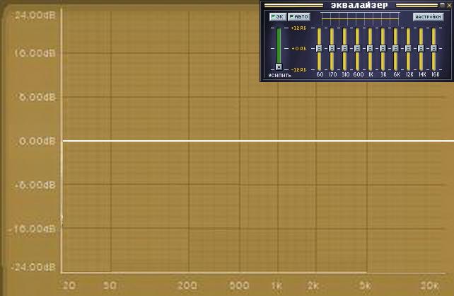Click the 12K band slider handle
454x296 pixels.
(408, 48)
